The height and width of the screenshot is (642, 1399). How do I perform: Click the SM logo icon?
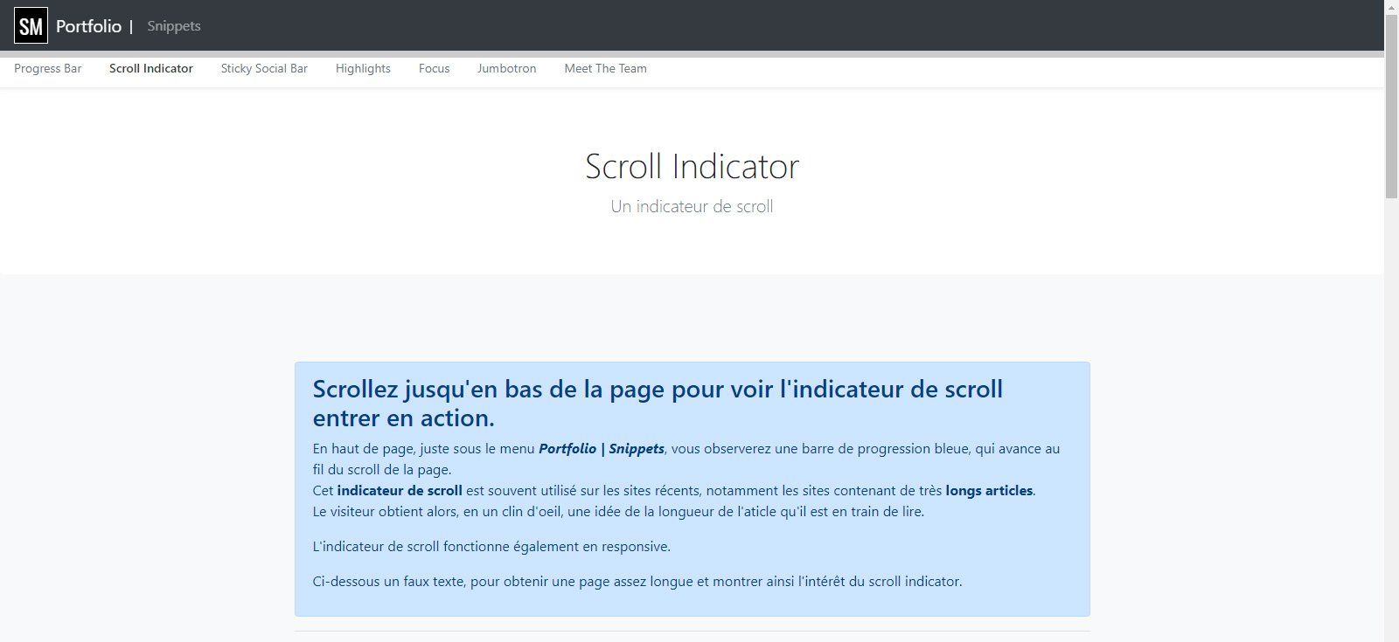31,26
